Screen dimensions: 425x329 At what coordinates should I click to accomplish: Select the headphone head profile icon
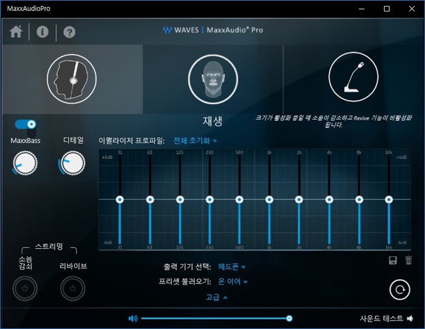(x=72, y=79)
